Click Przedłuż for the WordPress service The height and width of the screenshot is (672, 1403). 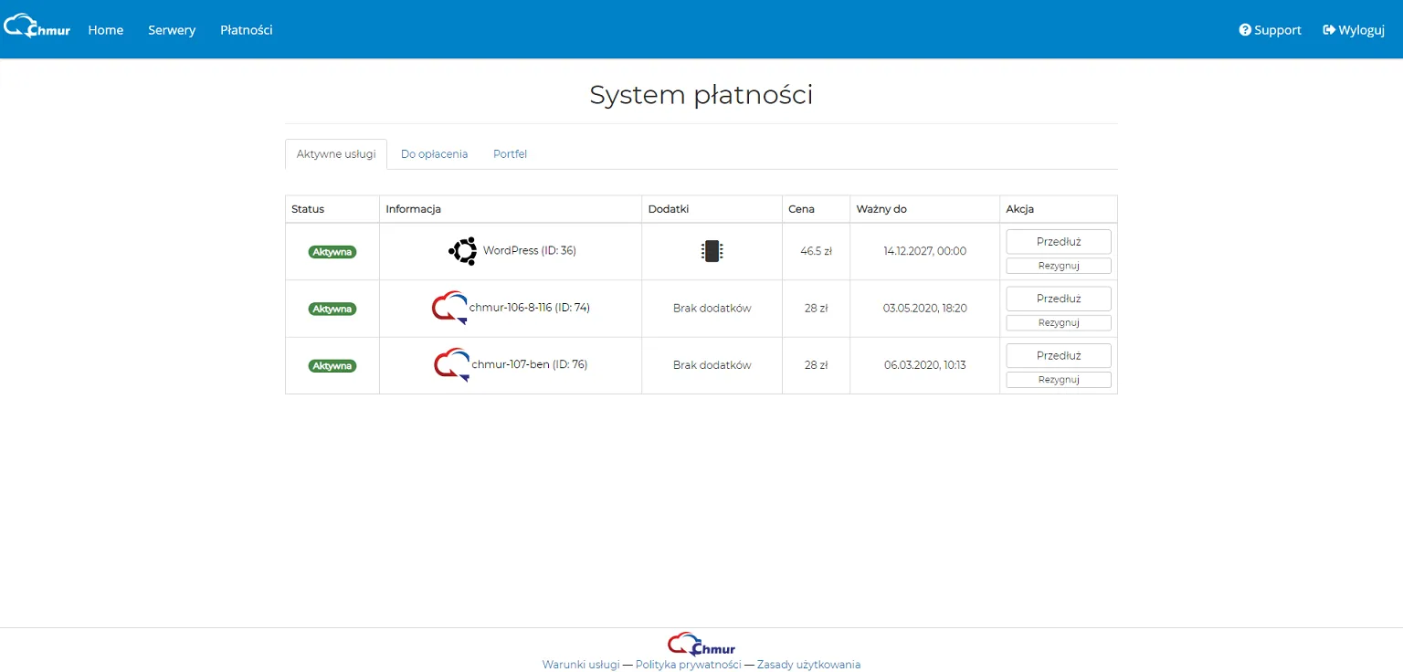pyautogui.click(x=1059, y=242)
